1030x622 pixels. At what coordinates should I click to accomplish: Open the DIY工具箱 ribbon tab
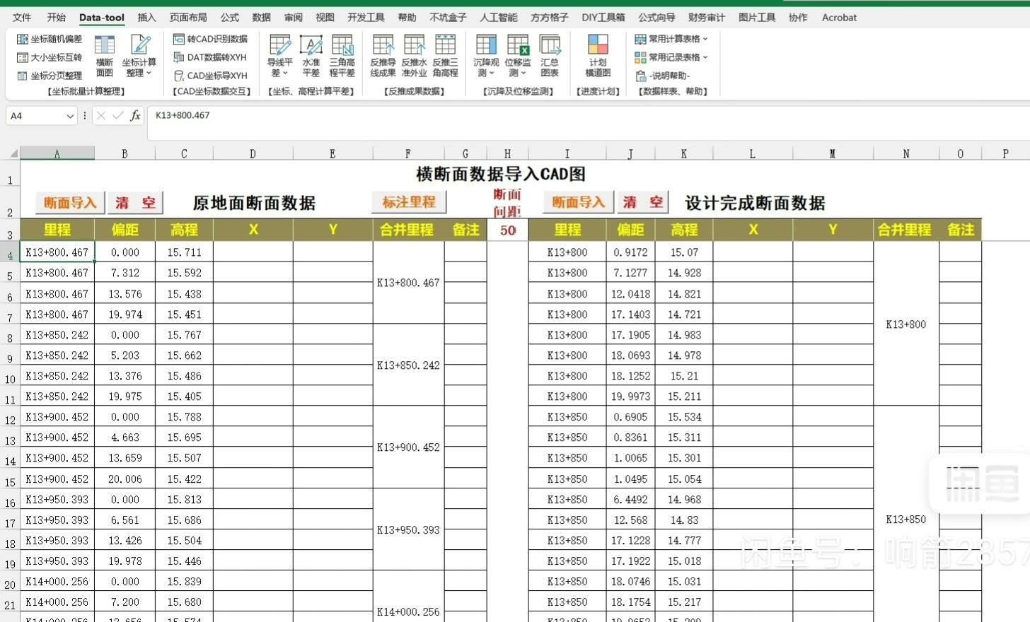[x=603, y=17]
